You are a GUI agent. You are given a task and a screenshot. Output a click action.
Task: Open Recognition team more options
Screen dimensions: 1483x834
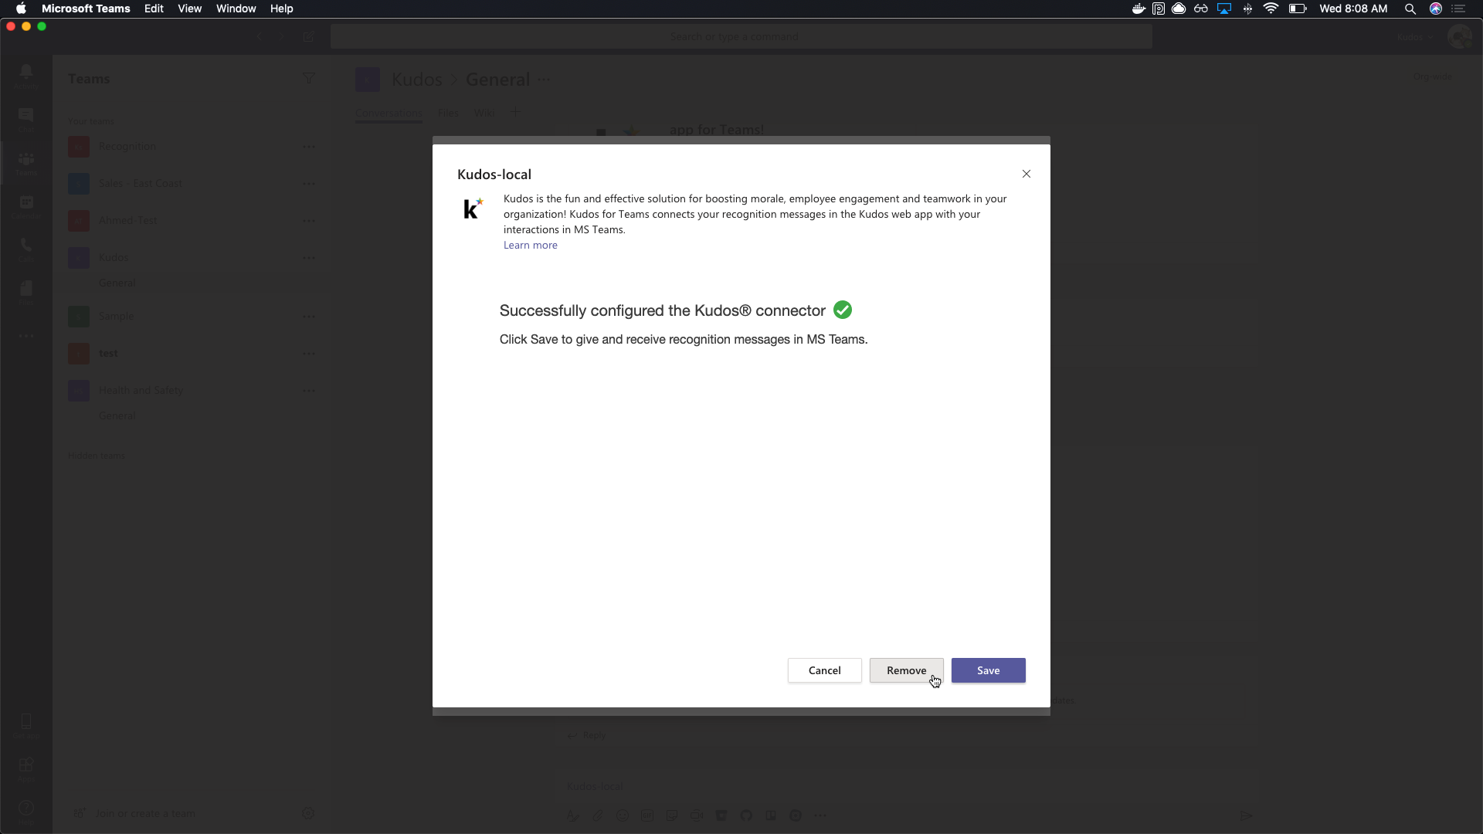(x=309, y=147)
